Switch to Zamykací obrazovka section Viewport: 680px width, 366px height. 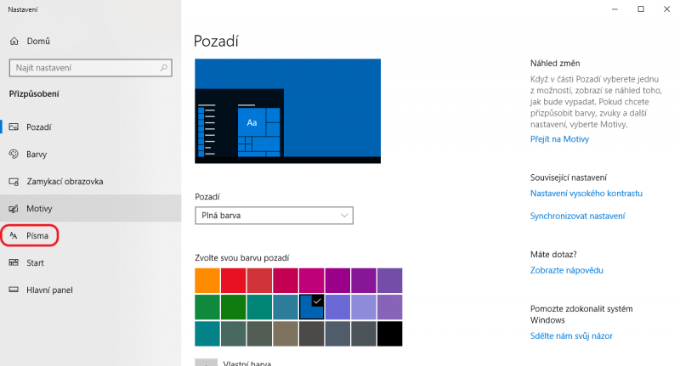click(x=65, y=182)
